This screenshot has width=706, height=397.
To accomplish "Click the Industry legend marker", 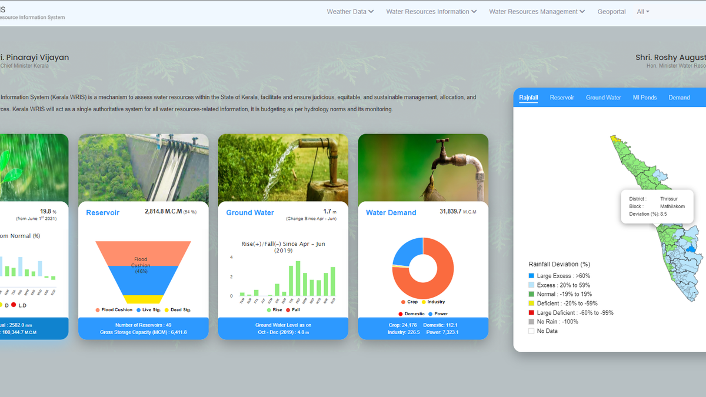I will (424, 302).
